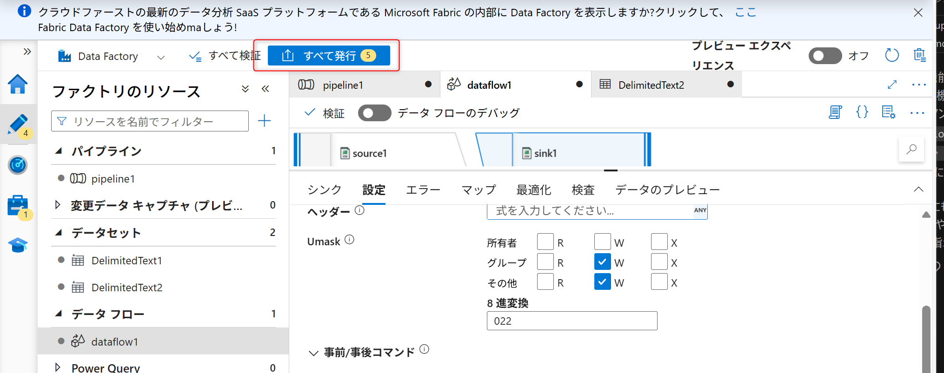Viewport: 944px width, 373px height.
Task: Check the その他 R checkbox
Action: coord(545,282)
